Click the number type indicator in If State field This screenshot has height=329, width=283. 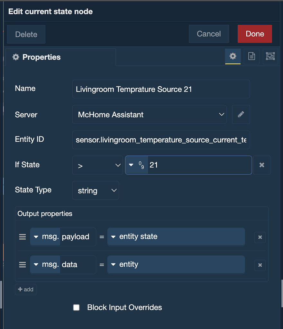coord(136,165)
